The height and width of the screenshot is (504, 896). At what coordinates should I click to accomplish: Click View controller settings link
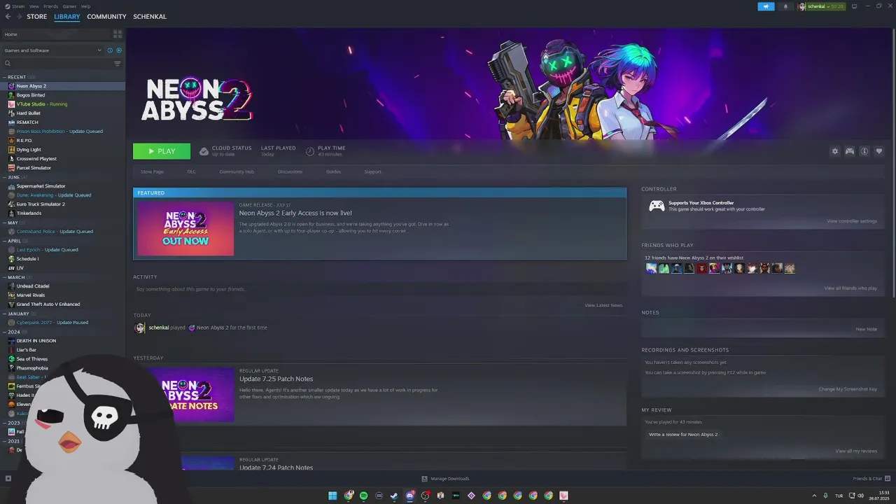[852, 221]
